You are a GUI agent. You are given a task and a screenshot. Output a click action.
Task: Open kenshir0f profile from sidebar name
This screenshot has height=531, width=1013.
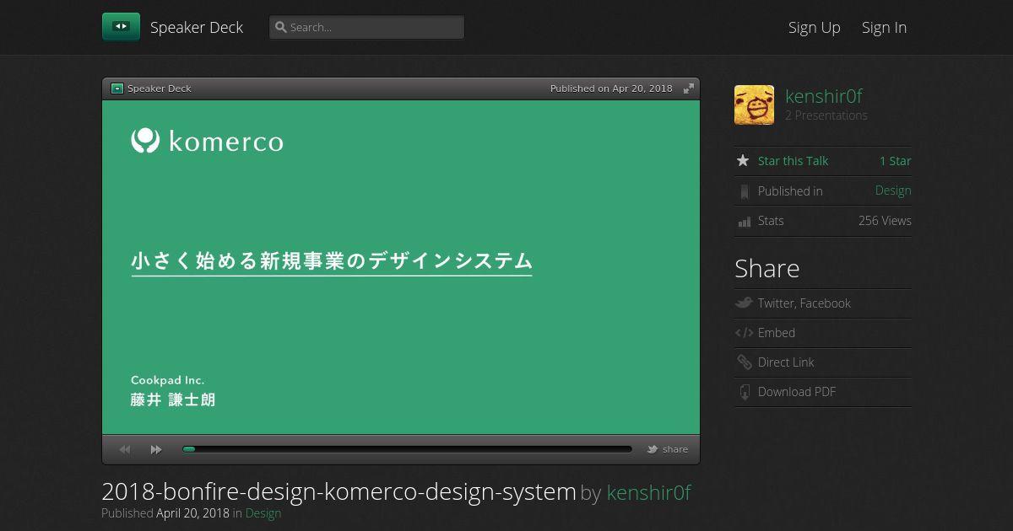coord(824,96)
